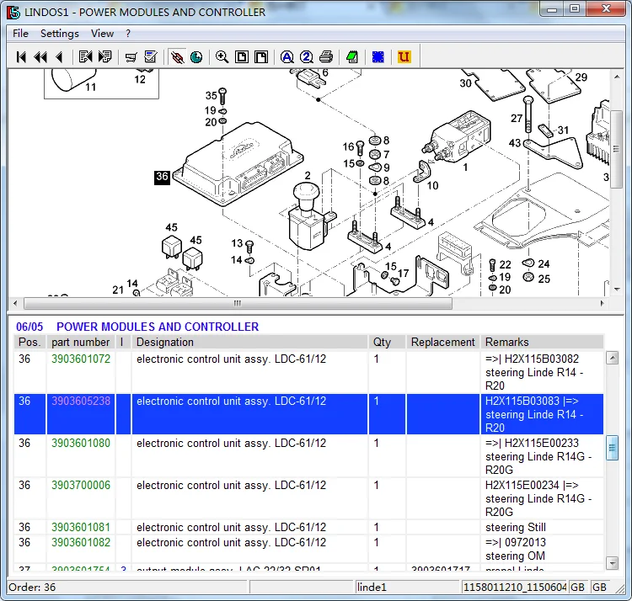Click the search A magnifier icon

287,57
